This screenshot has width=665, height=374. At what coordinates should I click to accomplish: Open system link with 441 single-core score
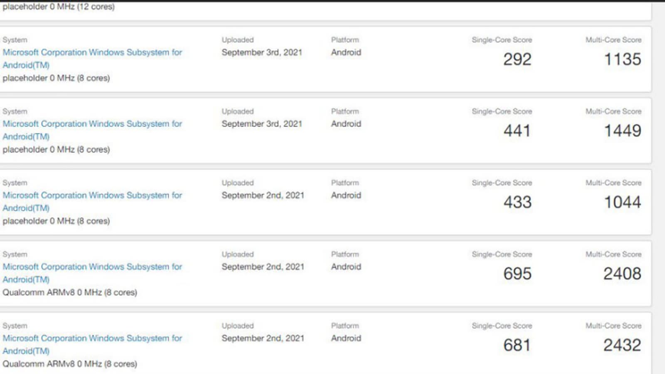tap(92, 124)
